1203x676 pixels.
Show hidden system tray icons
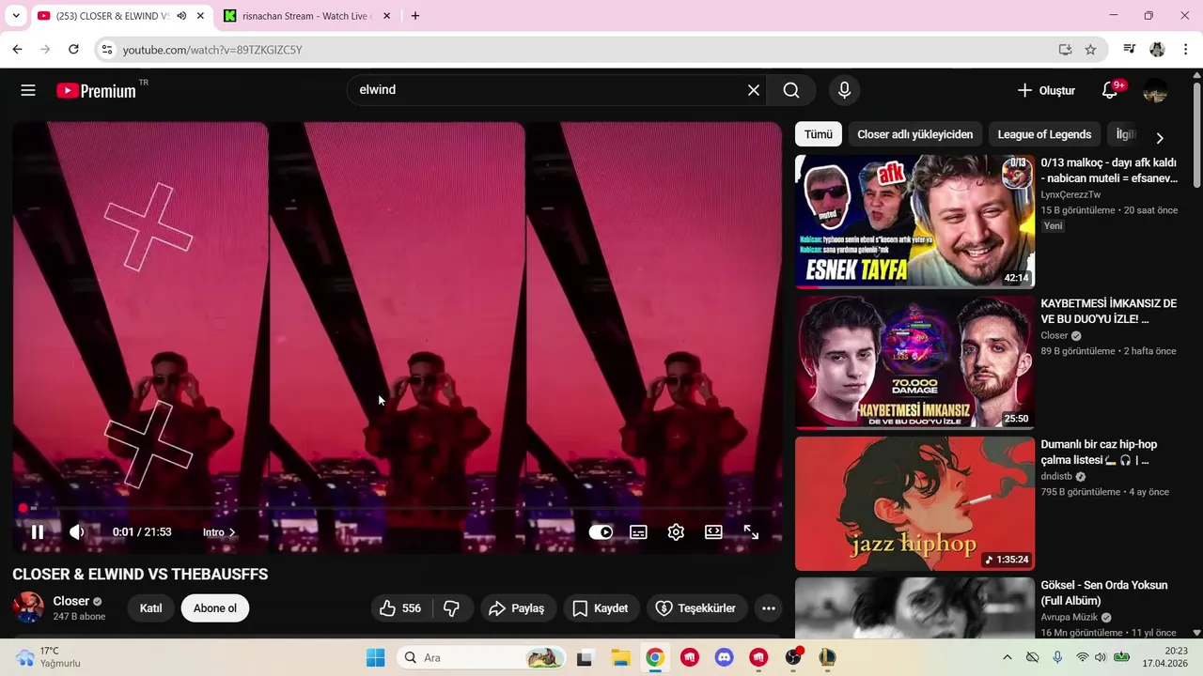(1008, 657)
